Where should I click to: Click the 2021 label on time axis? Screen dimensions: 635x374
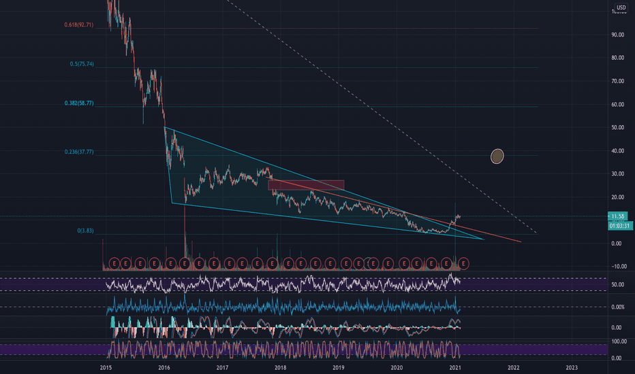tap(455, 367)
